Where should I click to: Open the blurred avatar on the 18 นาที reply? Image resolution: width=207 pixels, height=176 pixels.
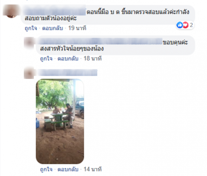coord(29,43)
